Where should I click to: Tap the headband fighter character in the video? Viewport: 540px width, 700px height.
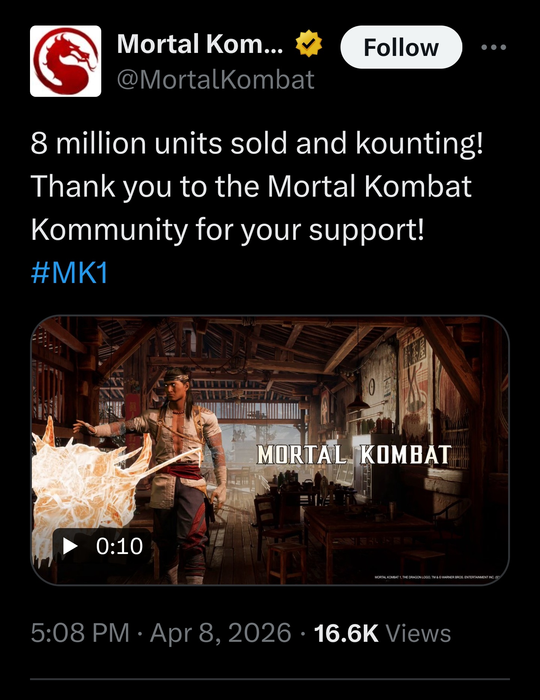pyautogui.click(x=180, y=473)
